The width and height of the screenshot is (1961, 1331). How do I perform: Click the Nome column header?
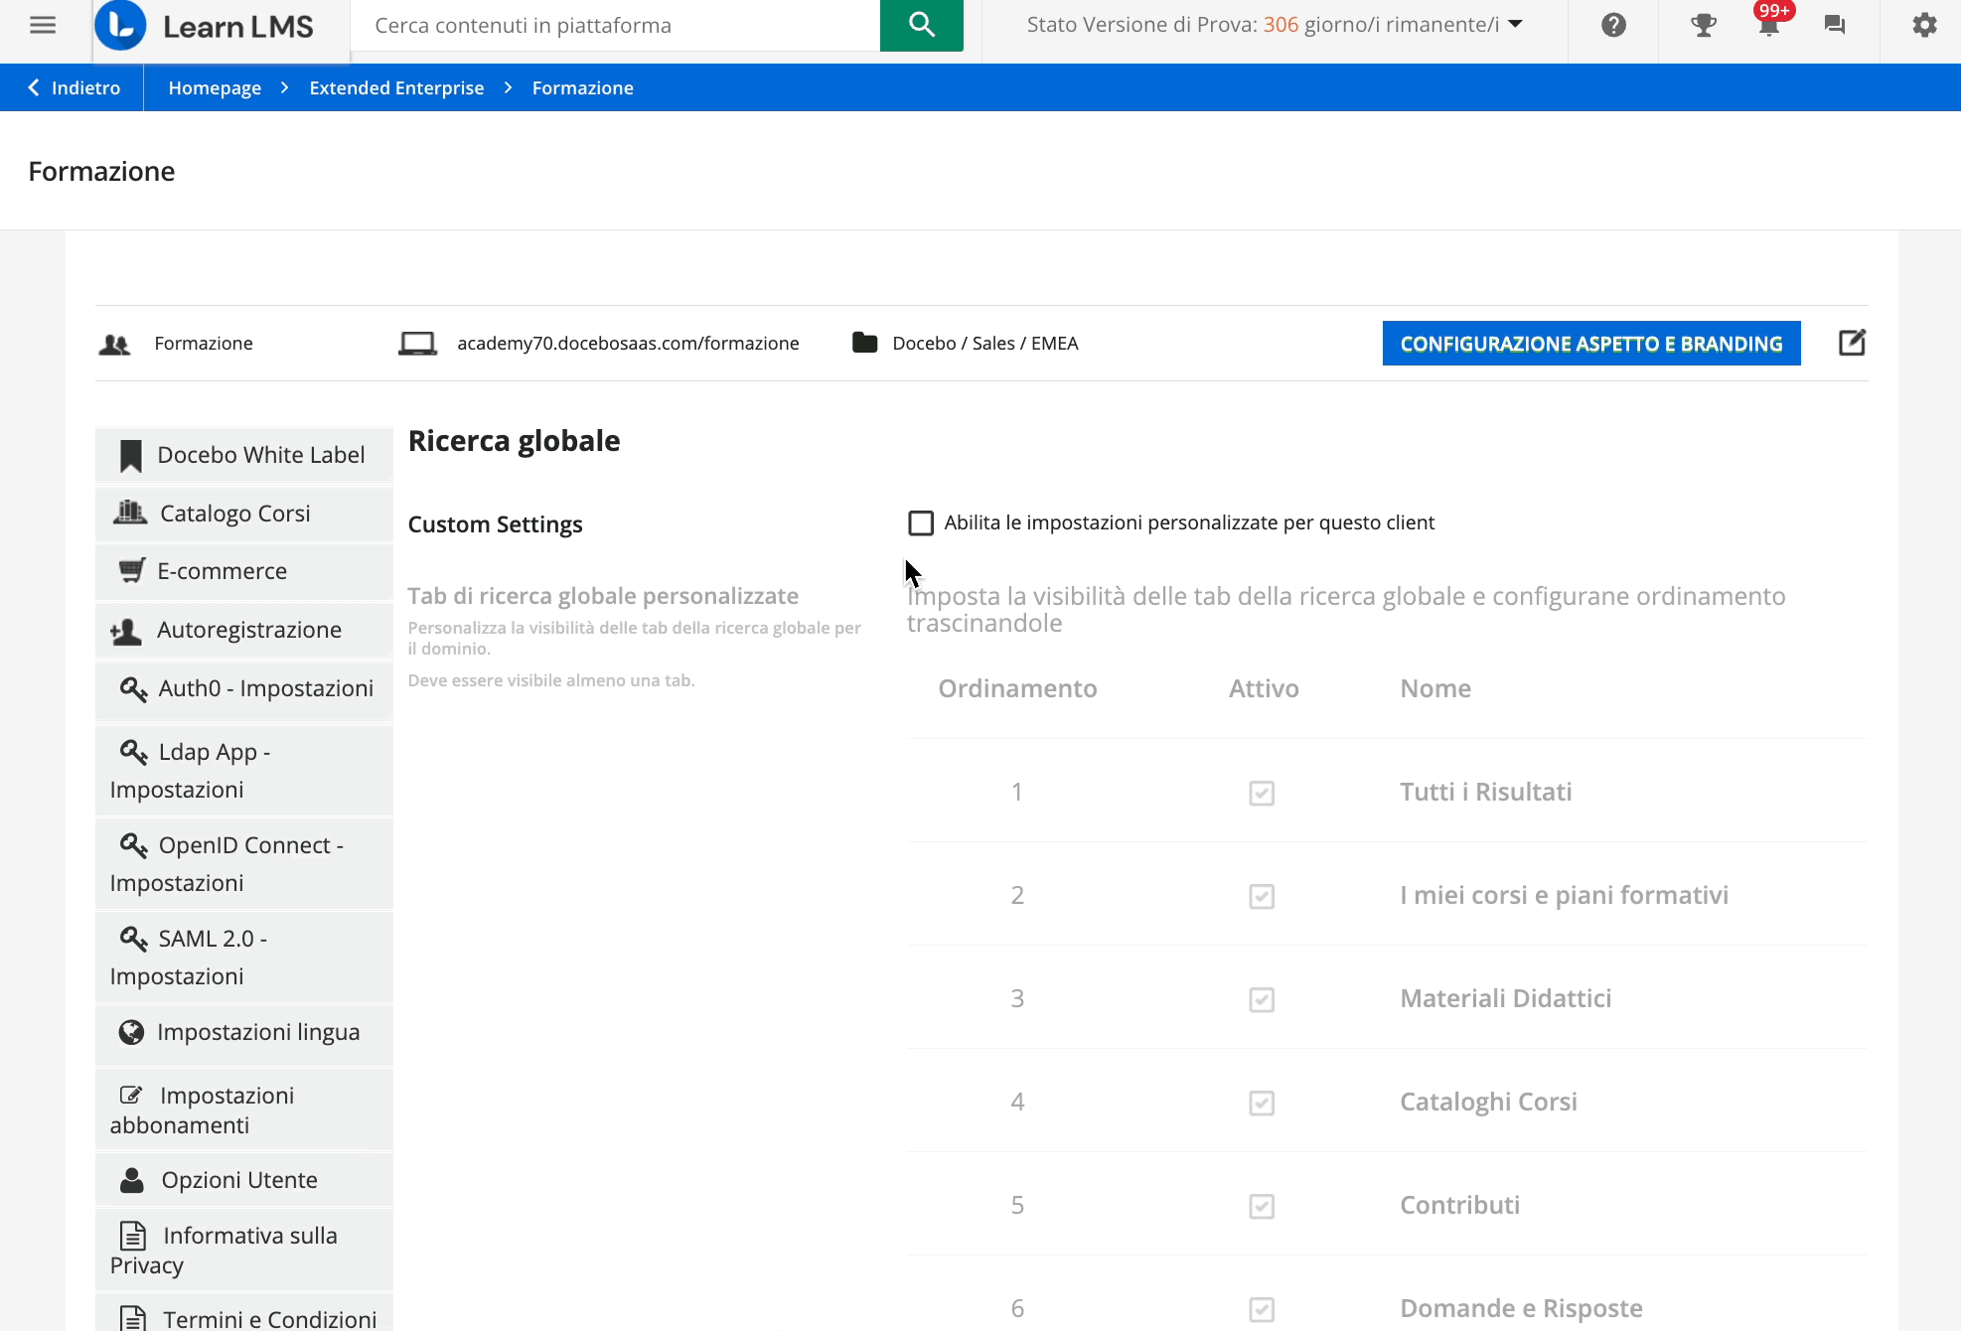coord(1435,688)
